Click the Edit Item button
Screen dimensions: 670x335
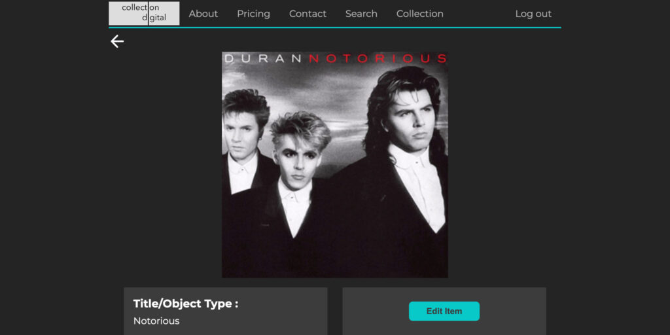coord(444,311)
